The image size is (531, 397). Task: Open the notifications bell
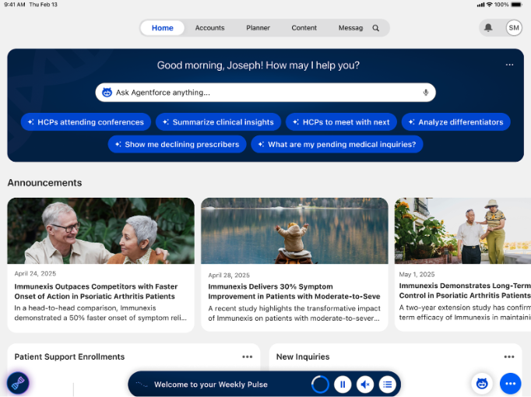488,28
